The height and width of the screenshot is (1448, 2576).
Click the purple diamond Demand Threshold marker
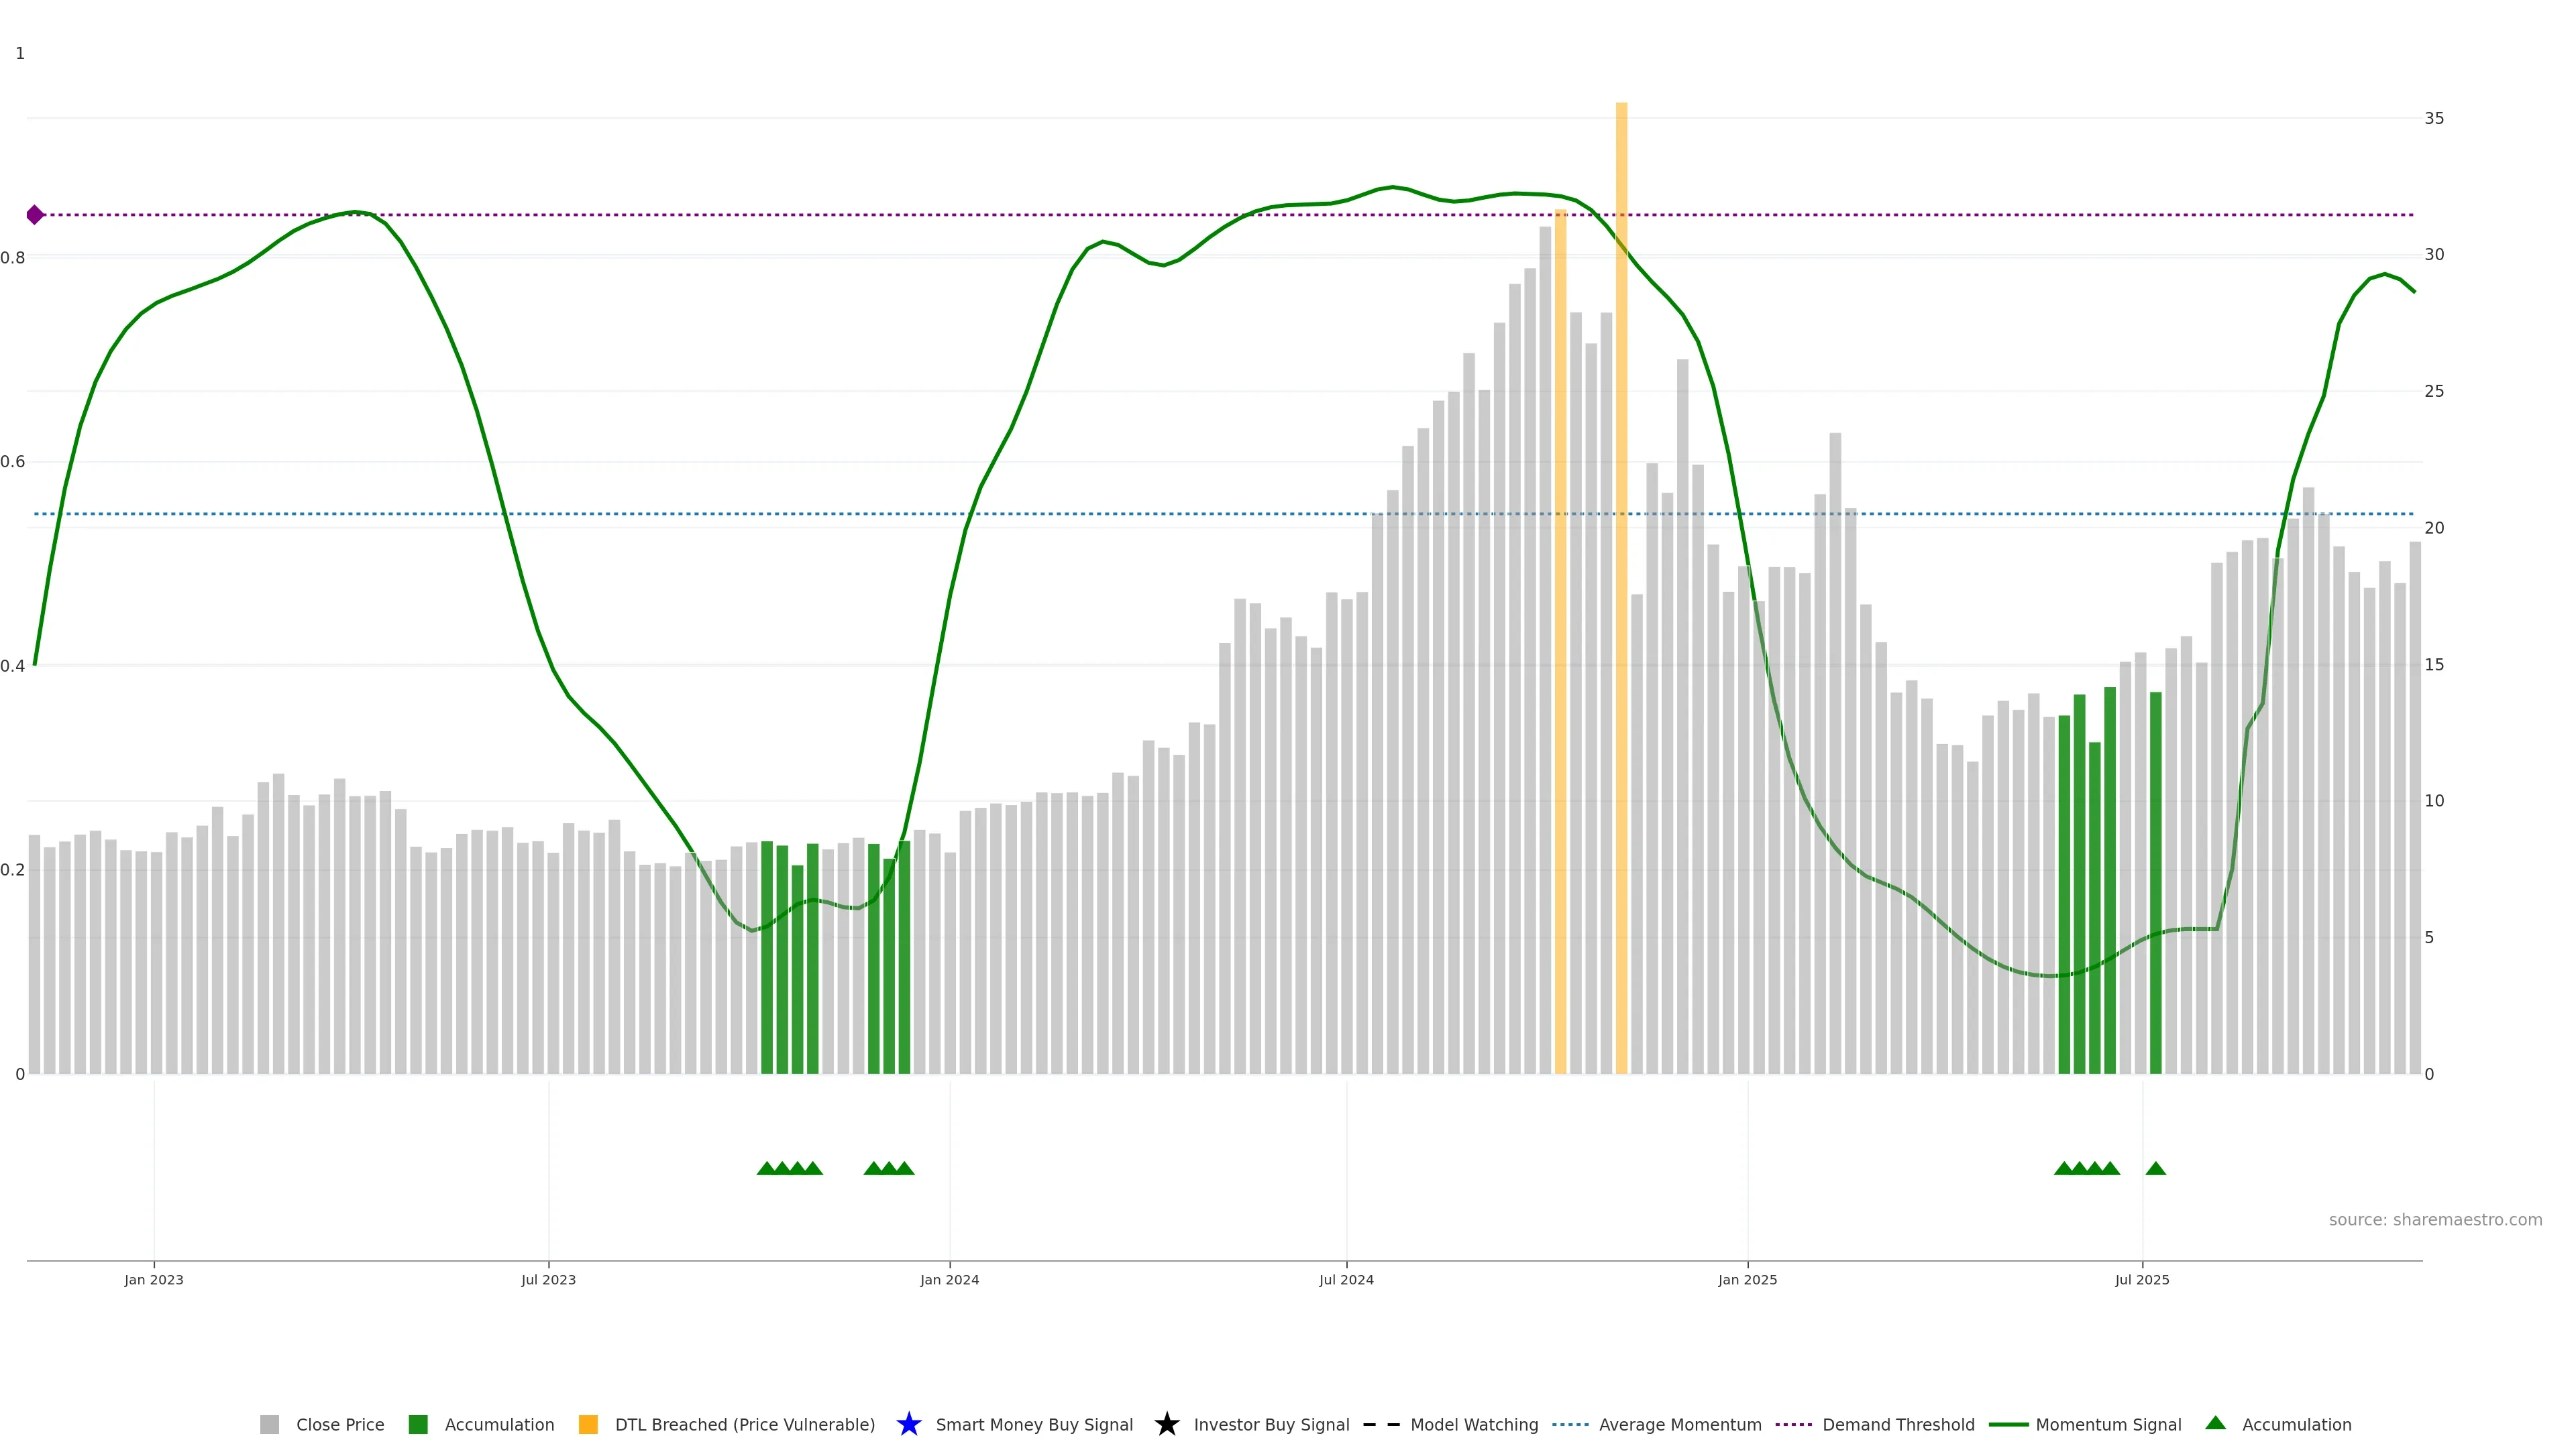35,215
